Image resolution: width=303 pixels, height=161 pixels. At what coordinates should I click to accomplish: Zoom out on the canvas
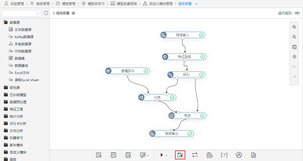tap(294, 37)
